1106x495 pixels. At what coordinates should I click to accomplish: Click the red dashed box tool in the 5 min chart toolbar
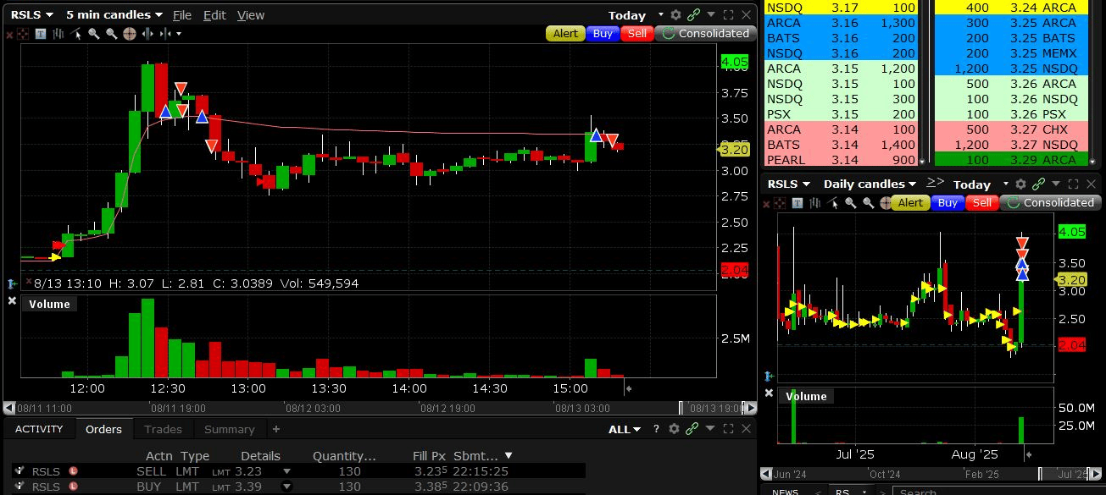point(23,34)
